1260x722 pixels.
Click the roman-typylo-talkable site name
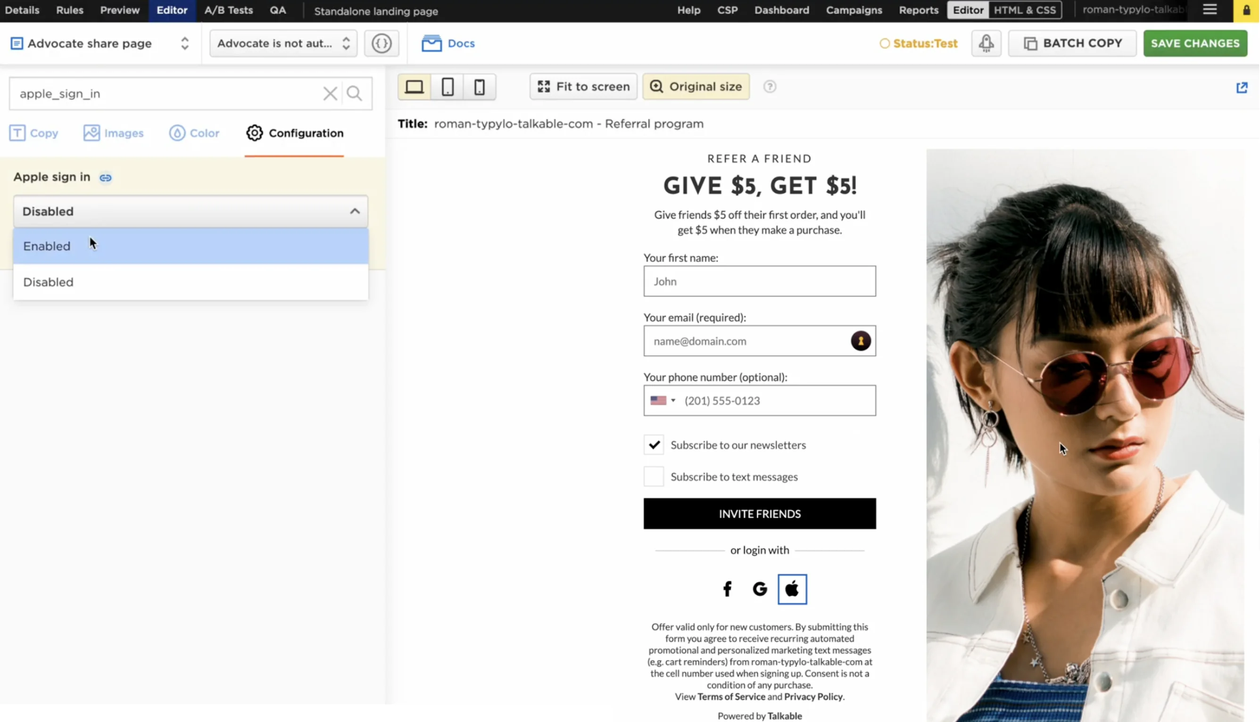(x=1134, y=10)
